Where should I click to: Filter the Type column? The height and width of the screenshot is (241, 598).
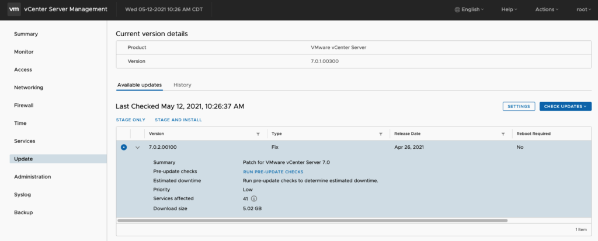coord(381,134)
